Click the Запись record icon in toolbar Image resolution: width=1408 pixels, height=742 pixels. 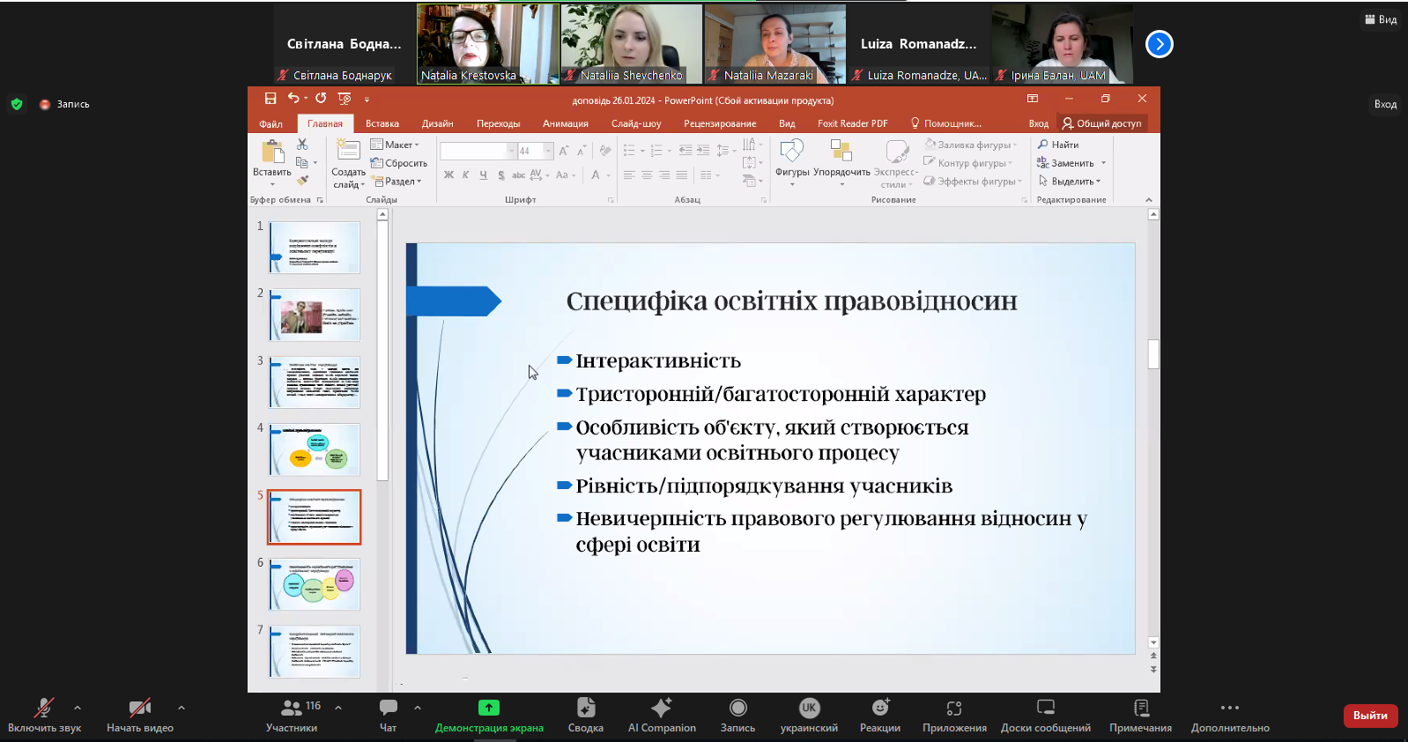(x=738, y=708)
